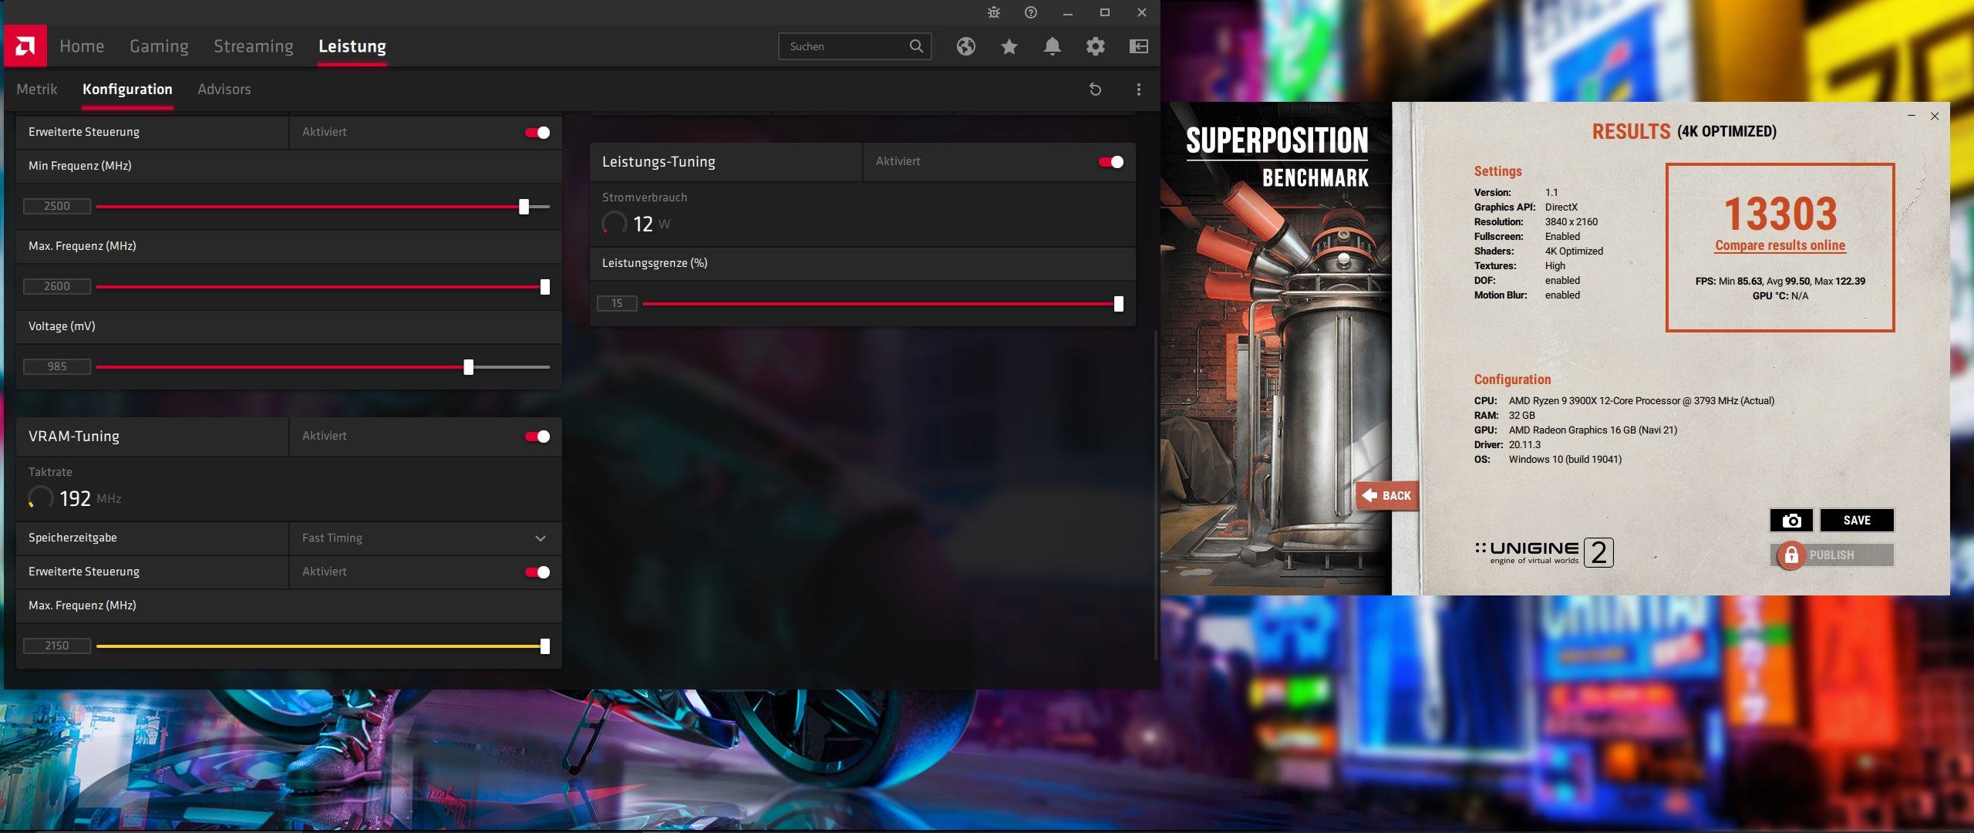Viewport: 1974px width, 833px height.
Task: Click the Max. Frequenz 2600 value box
Action: (57, 286)
